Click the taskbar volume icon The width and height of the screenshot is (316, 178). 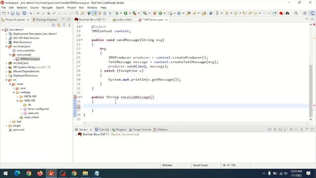click(286, 174)
